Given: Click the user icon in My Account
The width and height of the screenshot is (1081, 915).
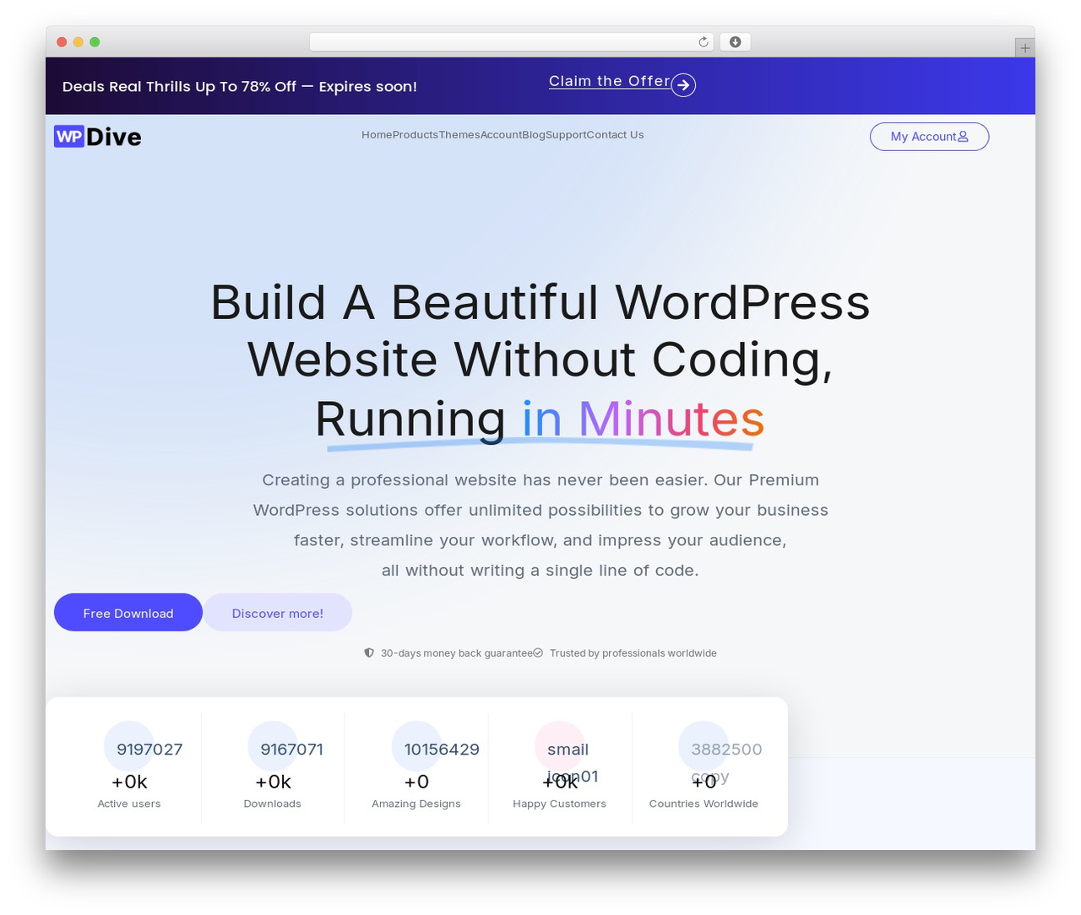Looking at the screenshot, I should [x=963, y=137].
